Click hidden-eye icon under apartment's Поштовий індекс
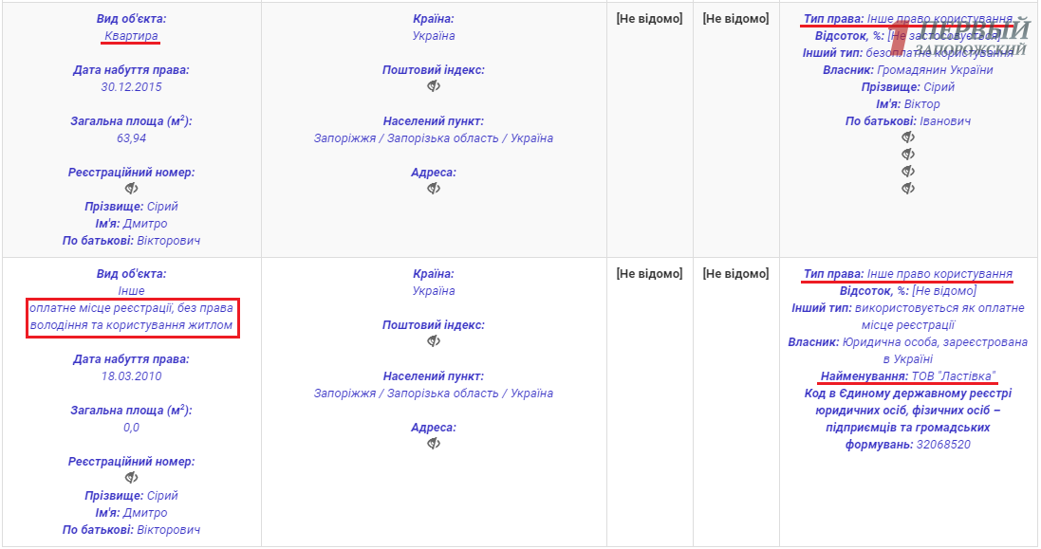1041x549 pixels. pos(434,86)
